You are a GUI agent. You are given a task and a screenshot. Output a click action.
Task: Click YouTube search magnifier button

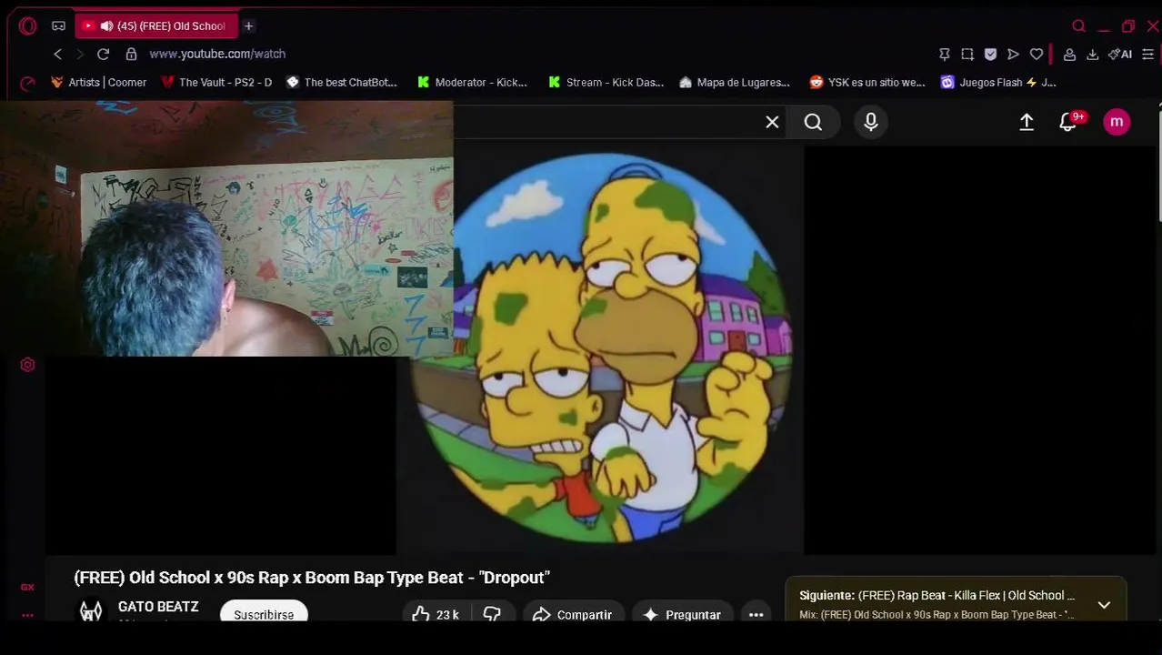(813, 122)
